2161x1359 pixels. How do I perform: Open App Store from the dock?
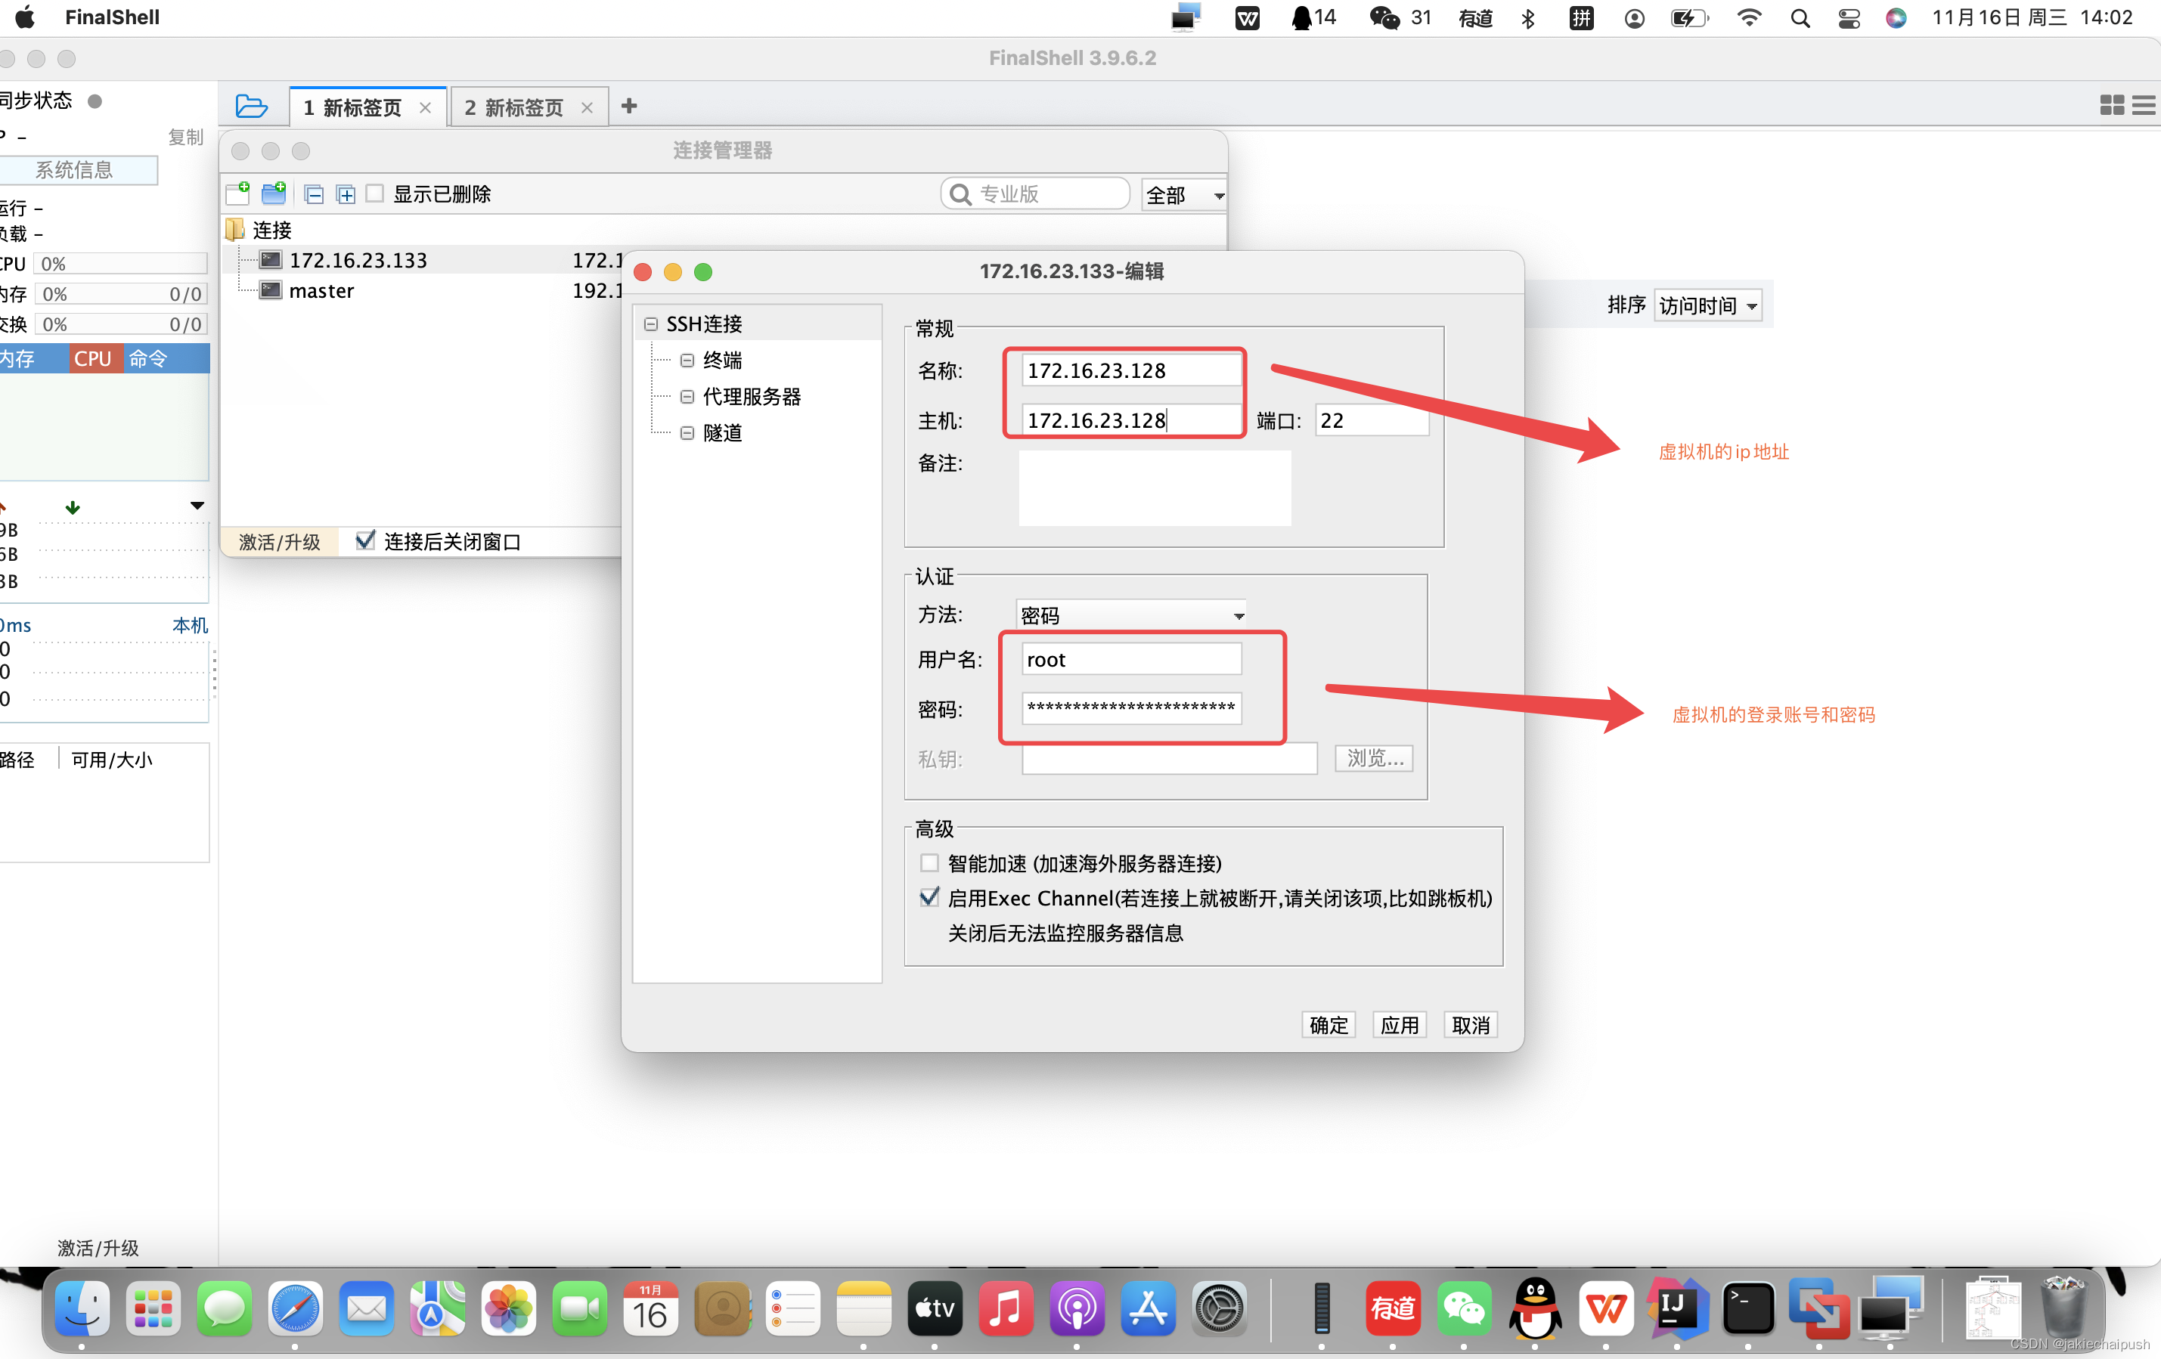(1147, 1309)
